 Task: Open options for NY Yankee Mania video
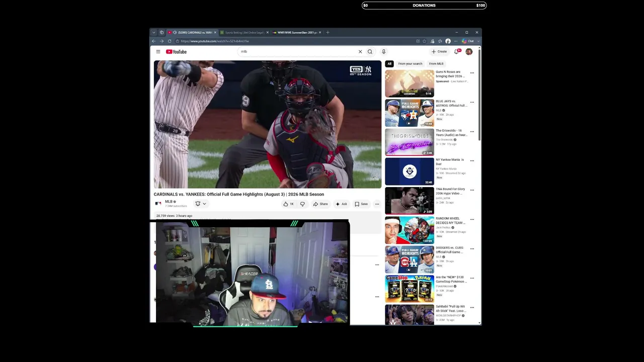tap(472, 161)
